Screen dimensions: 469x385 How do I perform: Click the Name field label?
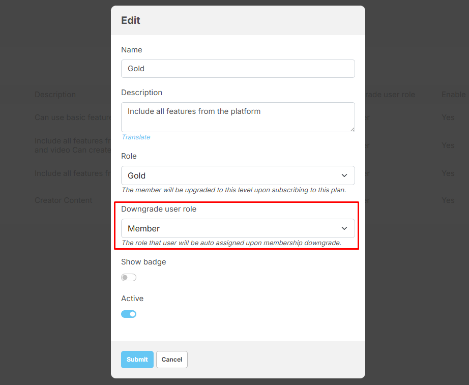coord(132,50)
